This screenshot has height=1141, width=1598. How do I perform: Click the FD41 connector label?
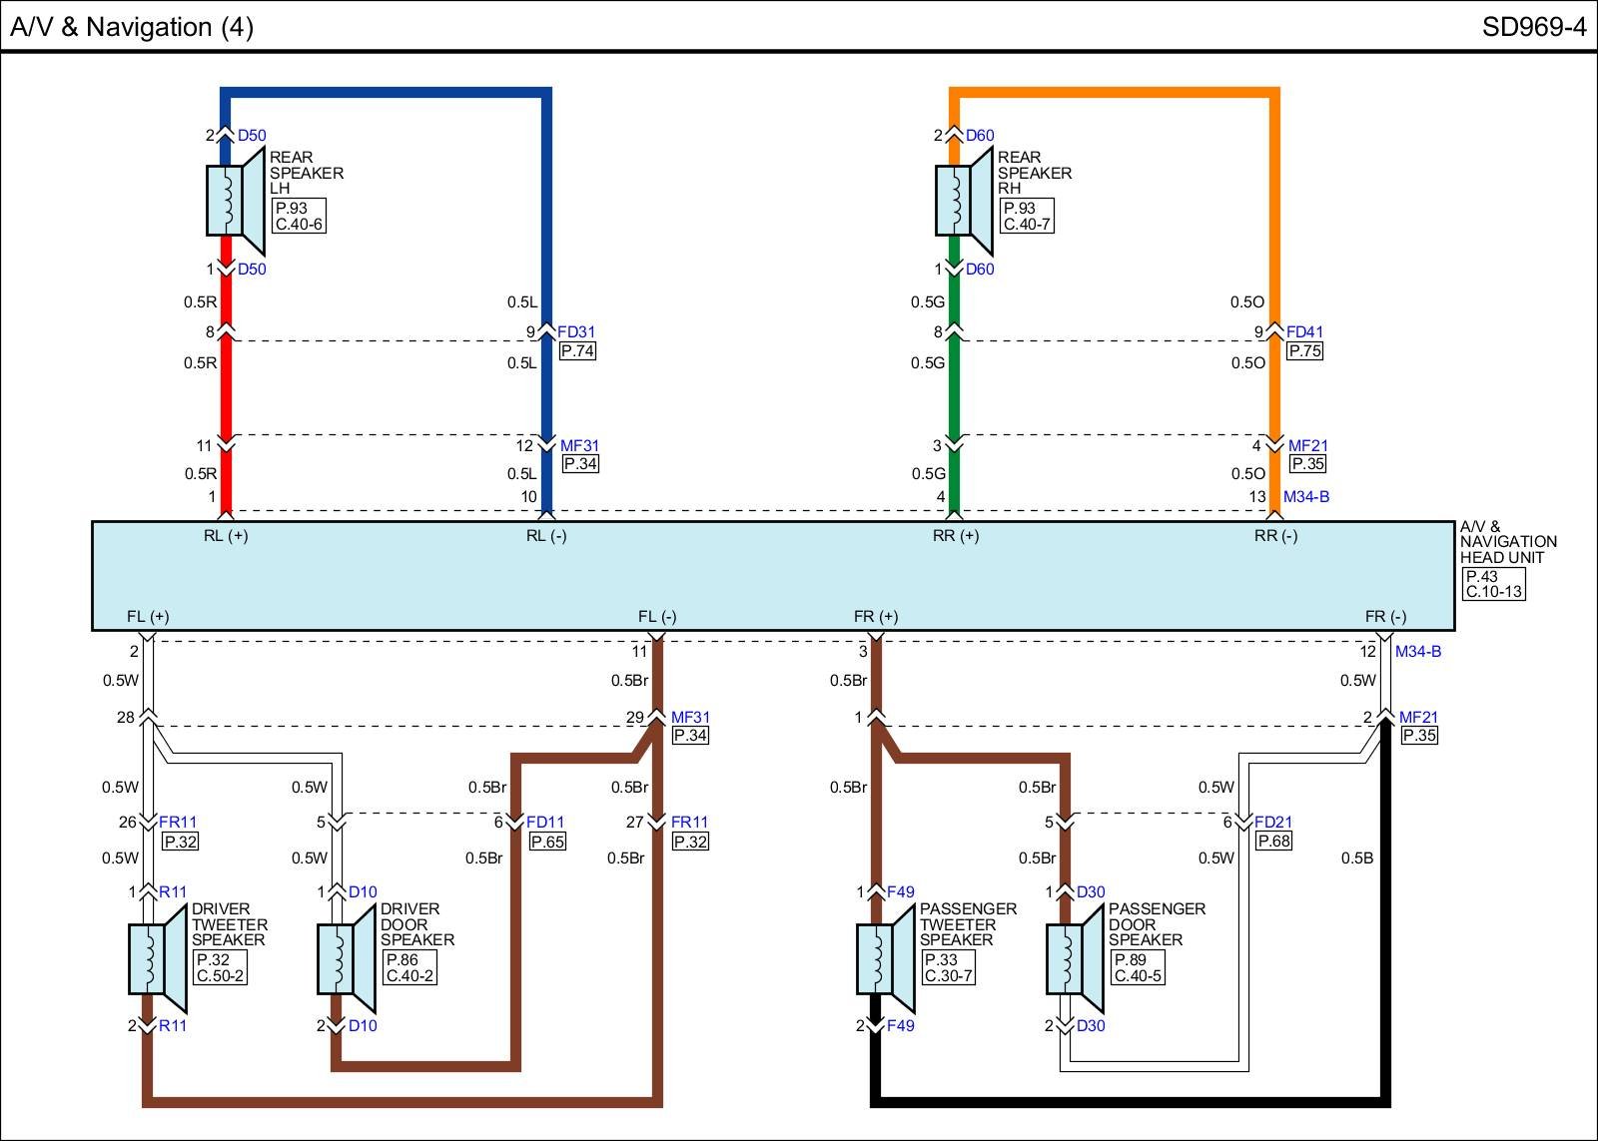1304,332
